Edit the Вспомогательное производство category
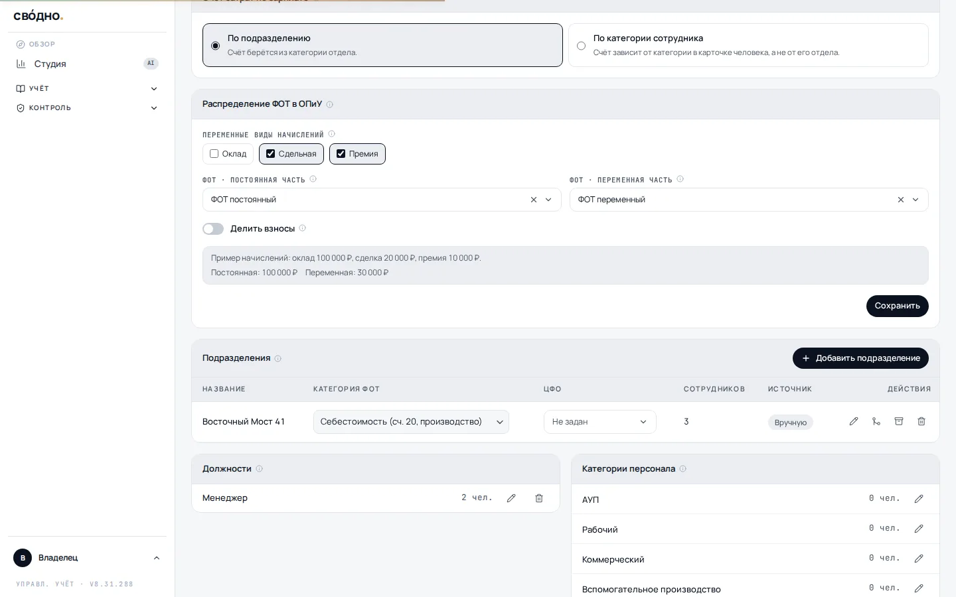Image resolution: width=956 pixels, height=597 pixels. [x=919, y=588]
